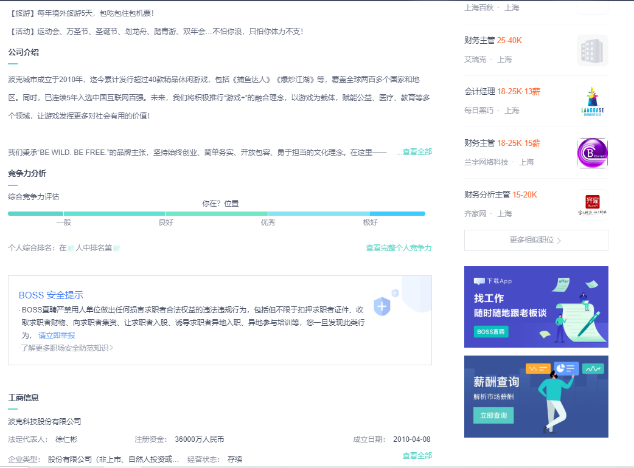Expand 更多相似职位 list
This screenshot has width=634, height=468.
click(x=535, y=240)
